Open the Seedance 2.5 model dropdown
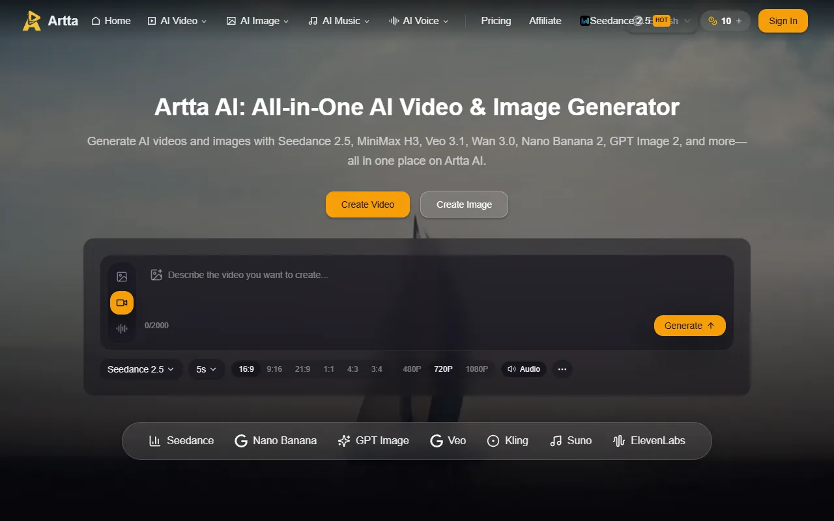Viewport: 834px width, 521px height. coord(141,369)
